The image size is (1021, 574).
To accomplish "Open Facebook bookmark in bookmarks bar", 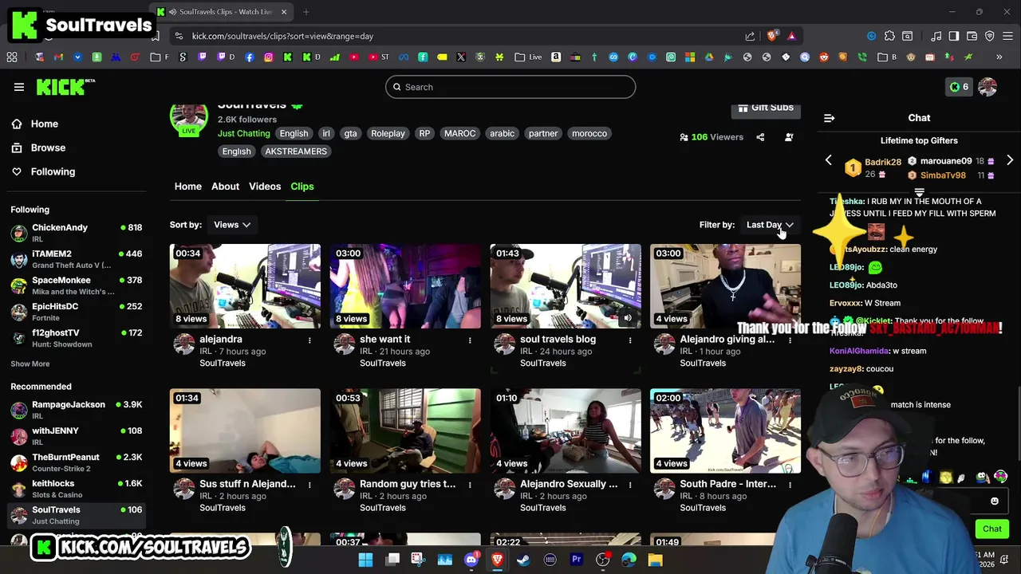I will pyautogui.click(x=250, y=57).
